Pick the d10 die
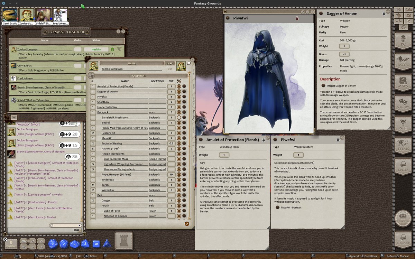 pos(75,244)
